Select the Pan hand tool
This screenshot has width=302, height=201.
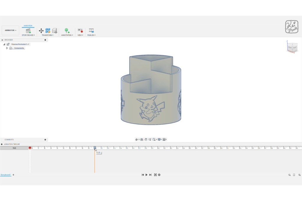[x=146, y=139]
